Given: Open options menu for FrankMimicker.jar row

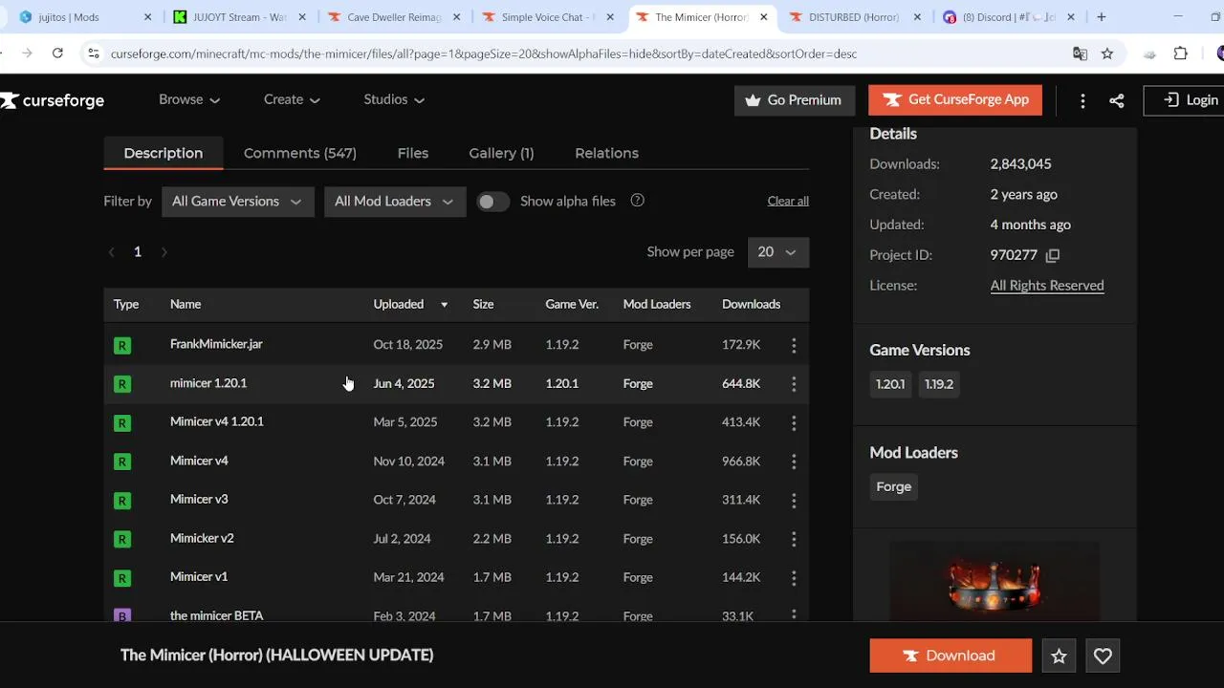Looking at the screenshot, I should coord(794,345).
